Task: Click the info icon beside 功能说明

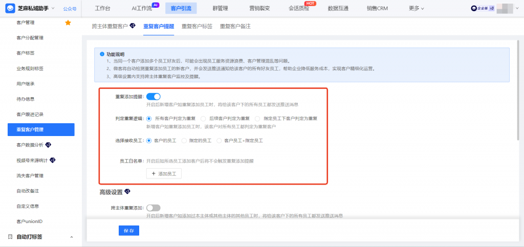Action: tap(102, 54)
